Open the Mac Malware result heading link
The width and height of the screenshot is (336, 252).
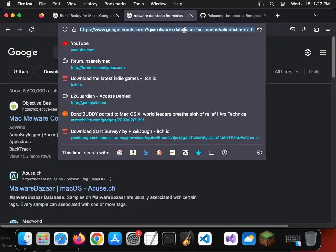coord(34,118)
